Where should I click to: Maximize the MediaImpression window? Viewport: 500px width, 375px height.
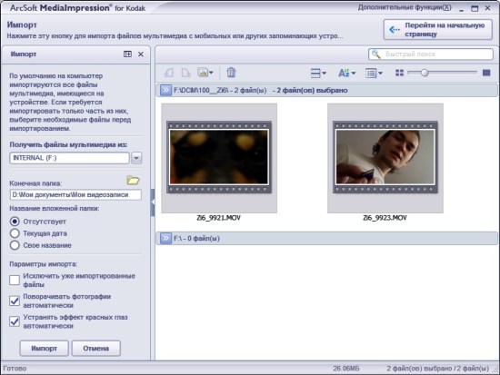(475, 8)
